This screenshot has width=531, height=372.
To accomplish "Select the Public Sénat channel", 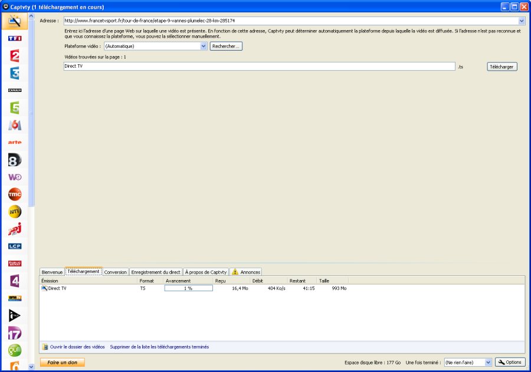I will tap(15, 264).
